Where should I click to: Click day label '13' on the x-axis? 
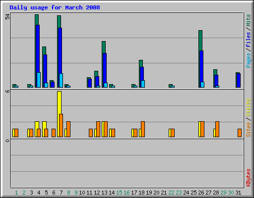click(x=104, y=193)
